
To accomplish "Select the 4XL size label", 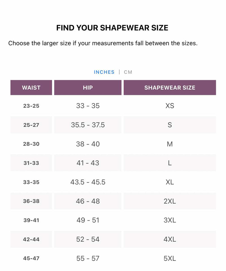I will click(170, 239).
